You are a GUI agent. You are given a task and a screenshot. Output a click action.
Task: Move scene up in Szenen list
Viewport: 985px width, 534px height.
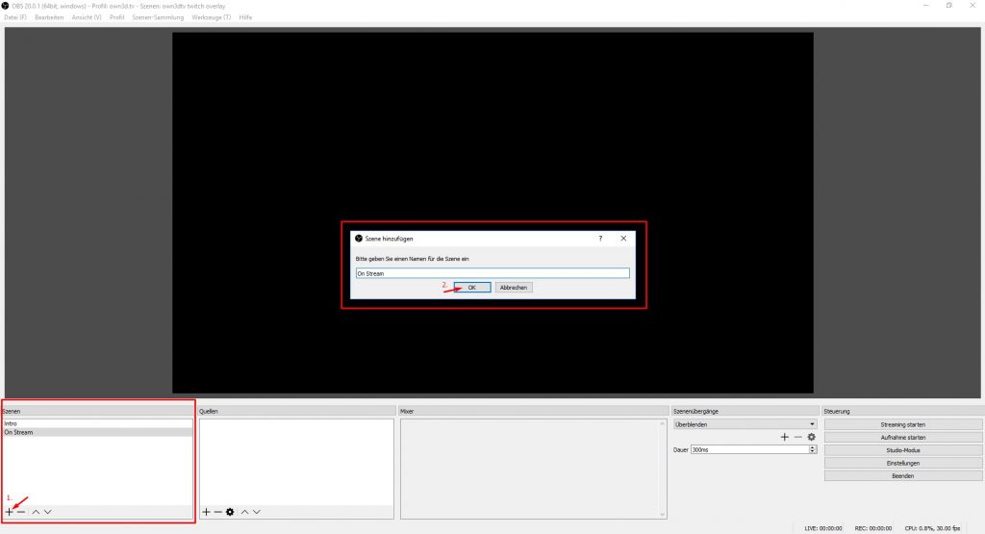click(36, 512)
